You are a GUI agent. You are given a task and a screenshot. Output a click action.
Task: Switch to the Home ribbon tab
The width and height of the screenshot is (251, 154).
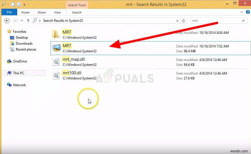25,12
